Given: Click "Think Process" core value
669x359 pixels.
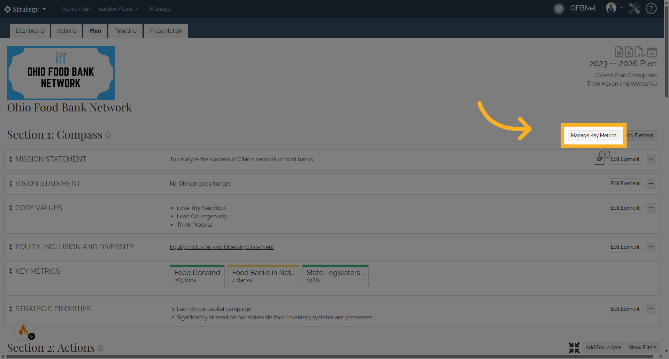Looking at the screenshot, I should (x=194, y=225).
